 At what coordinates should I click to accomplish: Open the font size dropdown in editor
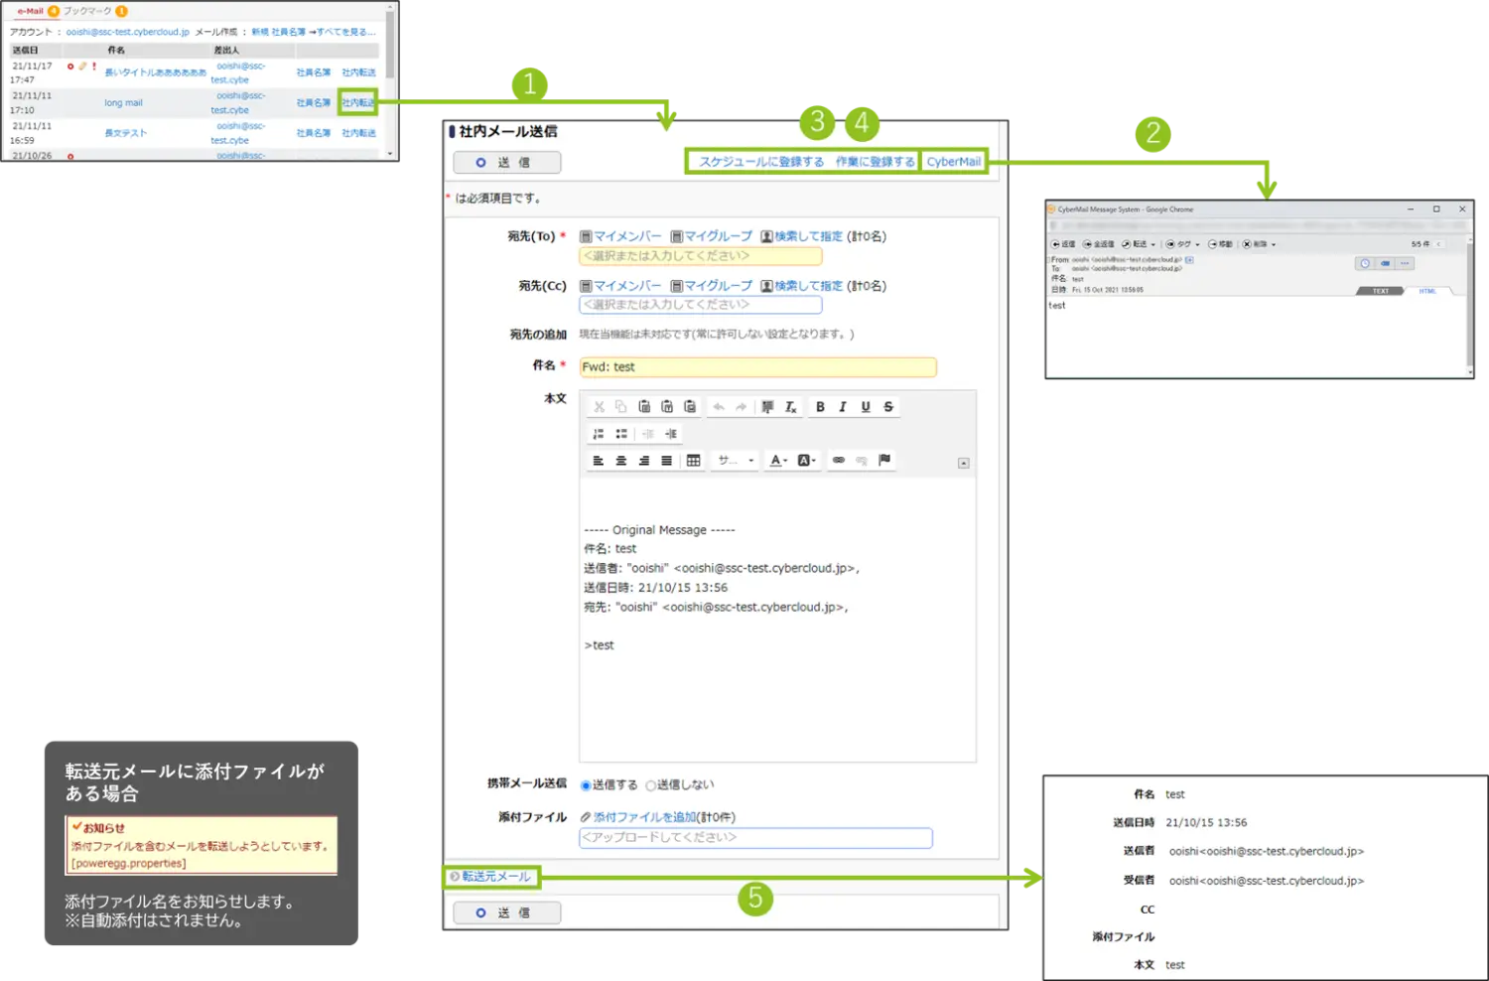736,461
